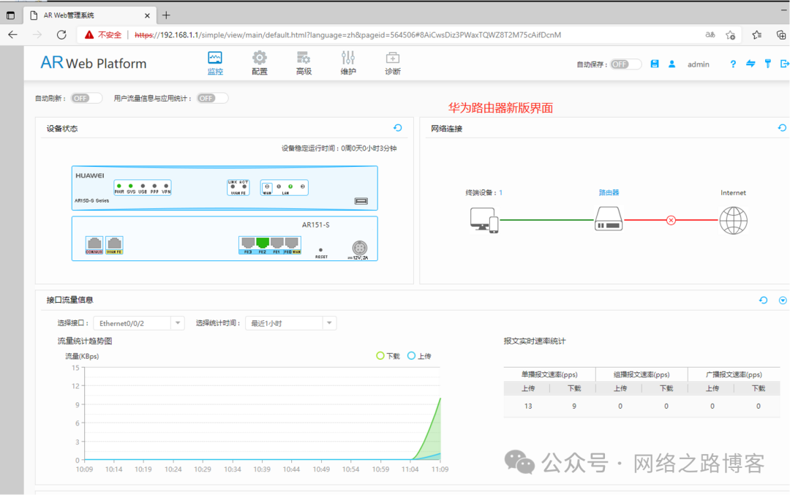Refresh the 接口流量信息 panel
The width and height of the screenshot is (790, 495).
click(x=764, y=300)
